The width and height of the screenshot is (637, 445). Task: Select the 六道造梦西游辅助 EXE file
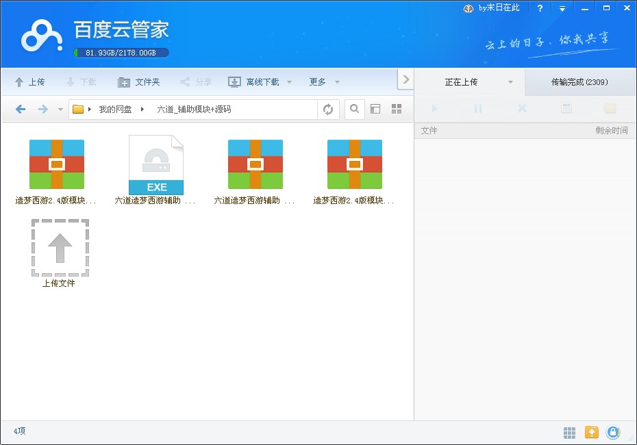[156, 170]
